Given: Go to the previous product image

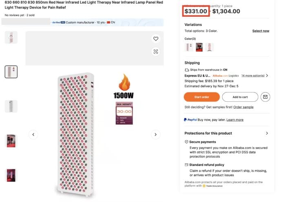Looking at the screenshot, I should (x=33, y=134).
